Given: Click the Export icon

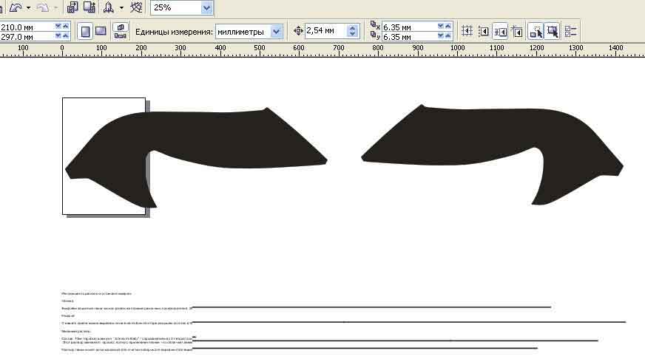Looking at the screenshot, I should (90, 7).
